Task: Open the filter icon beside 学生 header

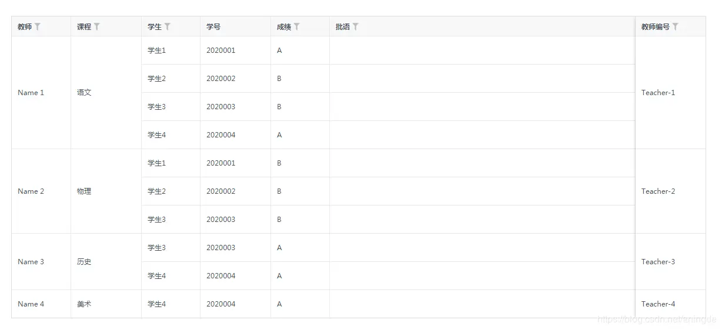Action: 168,26
